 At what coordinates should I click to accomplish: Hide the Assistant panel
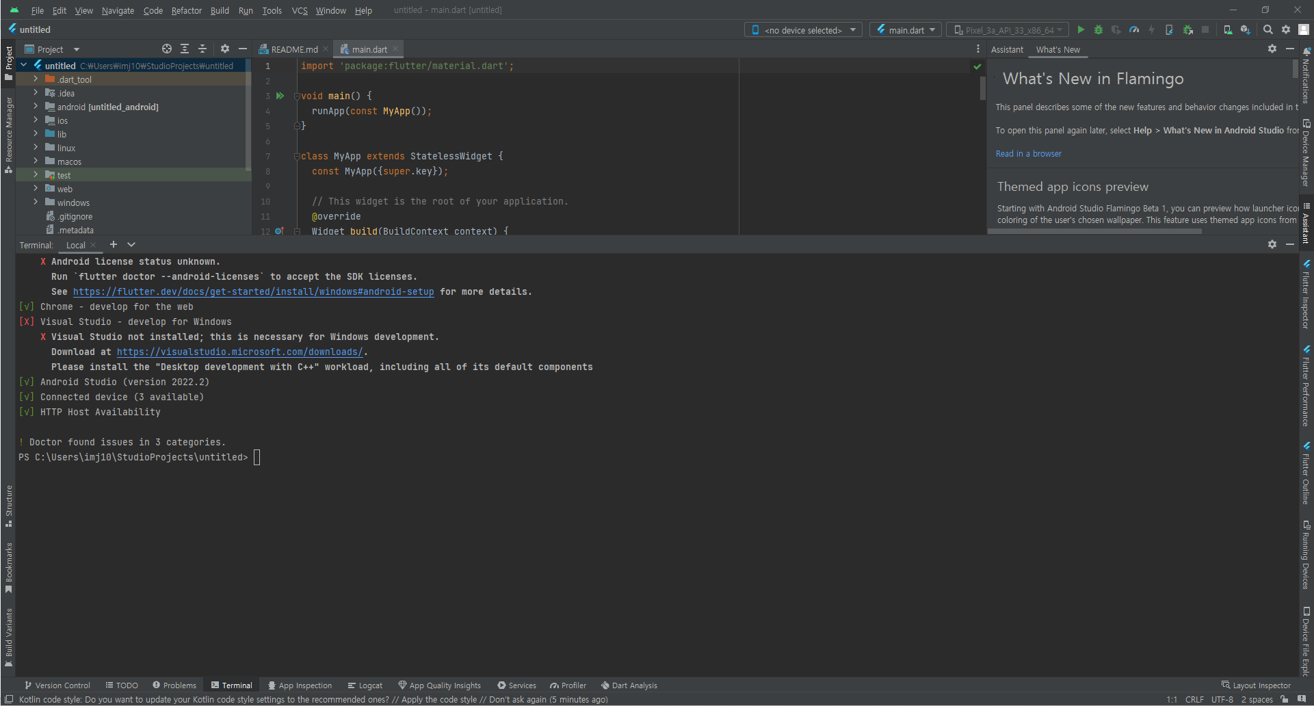[1290, 49]
